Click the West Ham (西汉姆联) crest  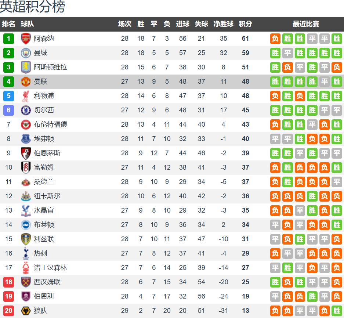coord(26,282)
